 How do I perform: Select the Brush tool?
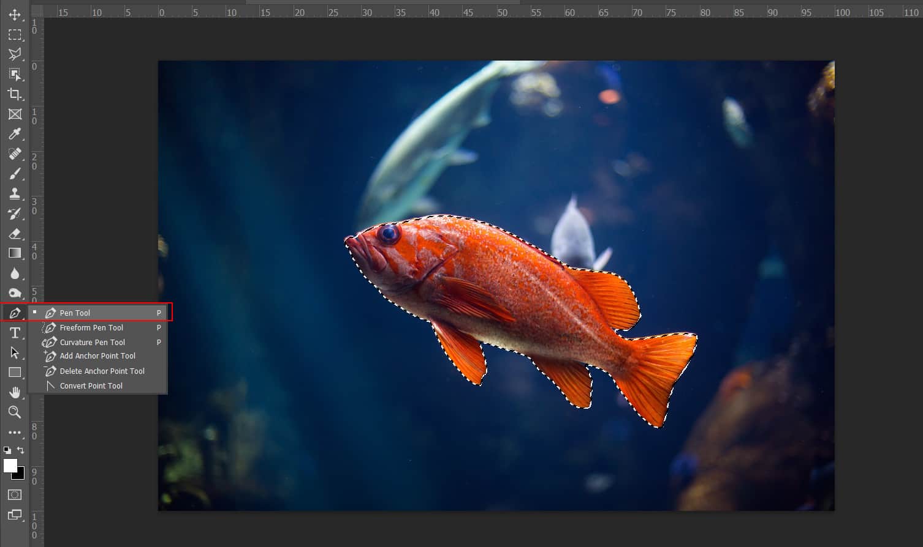point(15,173)
